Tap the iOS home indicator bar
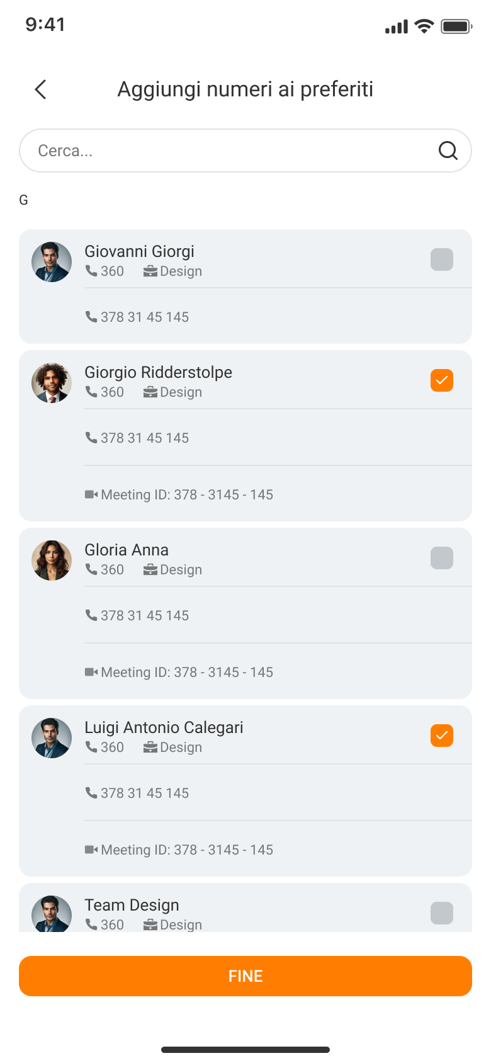Image resolution: width=491 pixels, height=1063 pixels. click(x=245, y=1050)
